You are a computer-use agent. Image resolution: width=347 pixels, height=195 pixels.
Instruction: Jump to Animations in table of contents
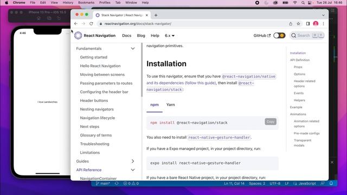pos(298,114)
